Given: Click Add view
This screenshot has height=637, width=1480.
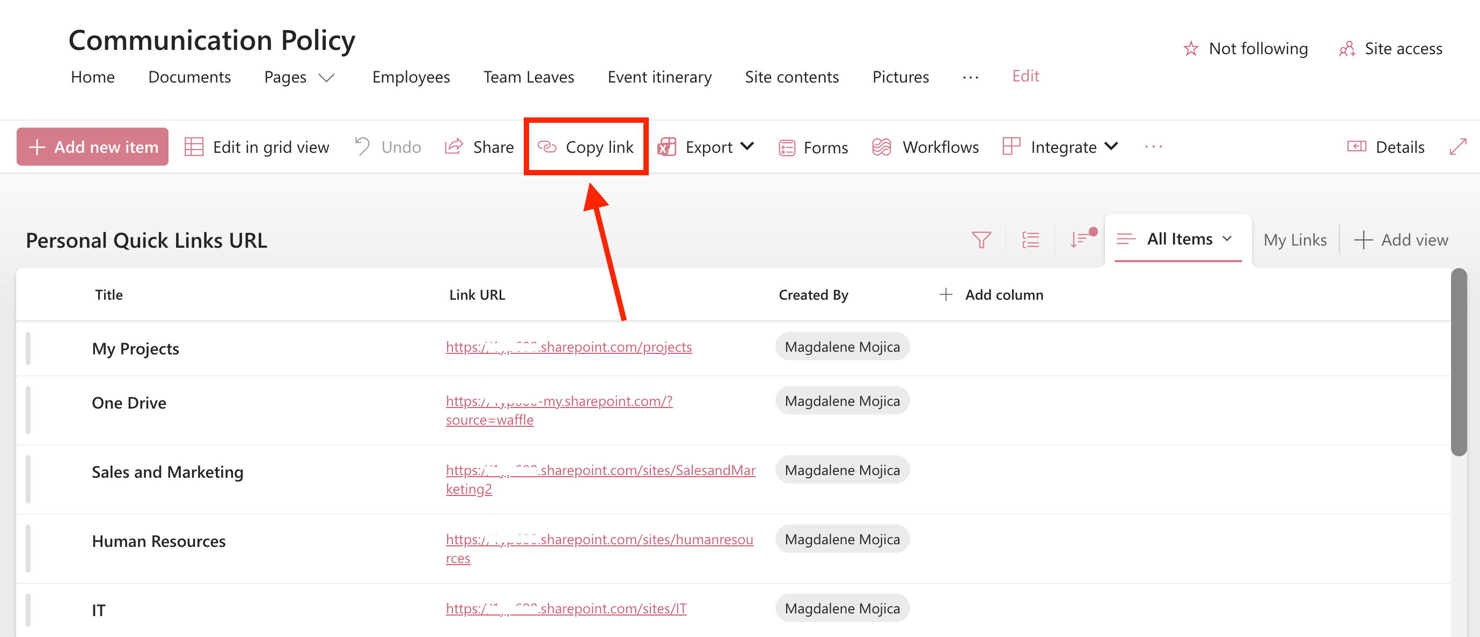Looking at the screenshot, I should click(1401, 240).
